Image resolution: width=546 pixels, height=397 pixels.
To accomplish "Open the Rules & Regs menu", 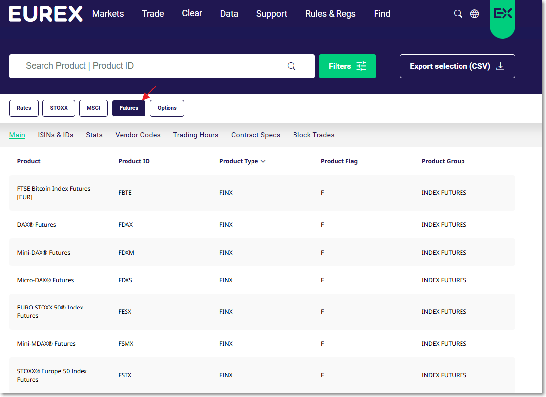I will 330,14.
